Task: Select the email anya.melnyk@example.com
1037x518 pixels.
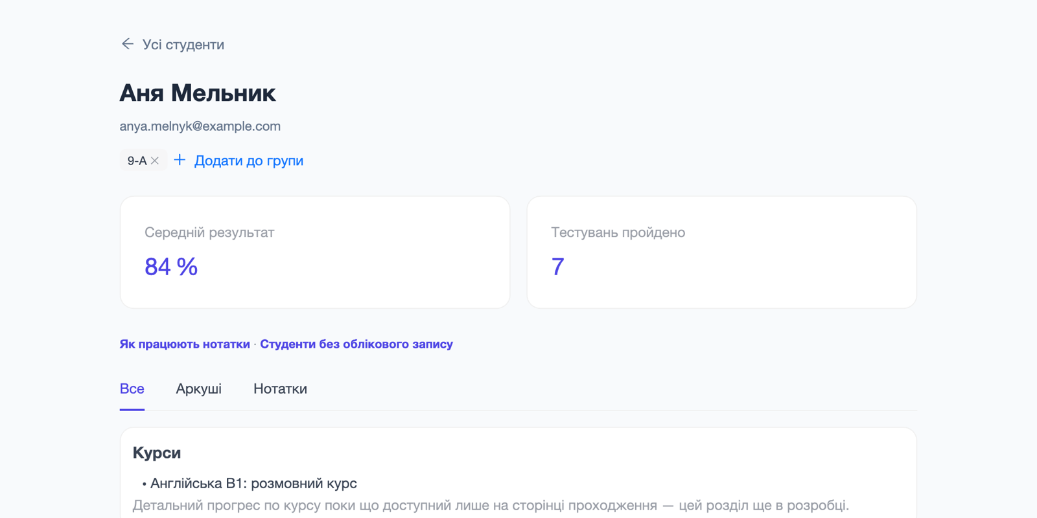Action: (x=200, y=126)
